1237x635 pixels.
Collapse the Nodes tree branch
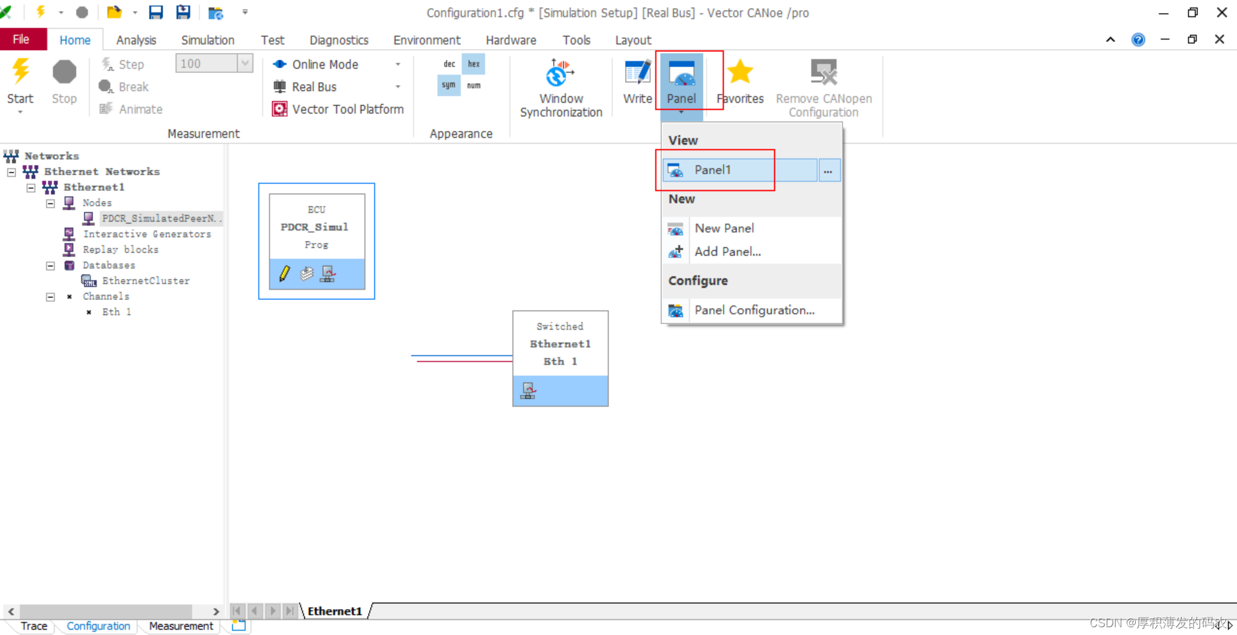click(51, 203)
